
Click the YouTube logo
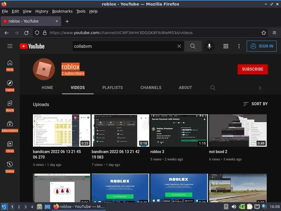pyautogui.click(x=32, y=46)
